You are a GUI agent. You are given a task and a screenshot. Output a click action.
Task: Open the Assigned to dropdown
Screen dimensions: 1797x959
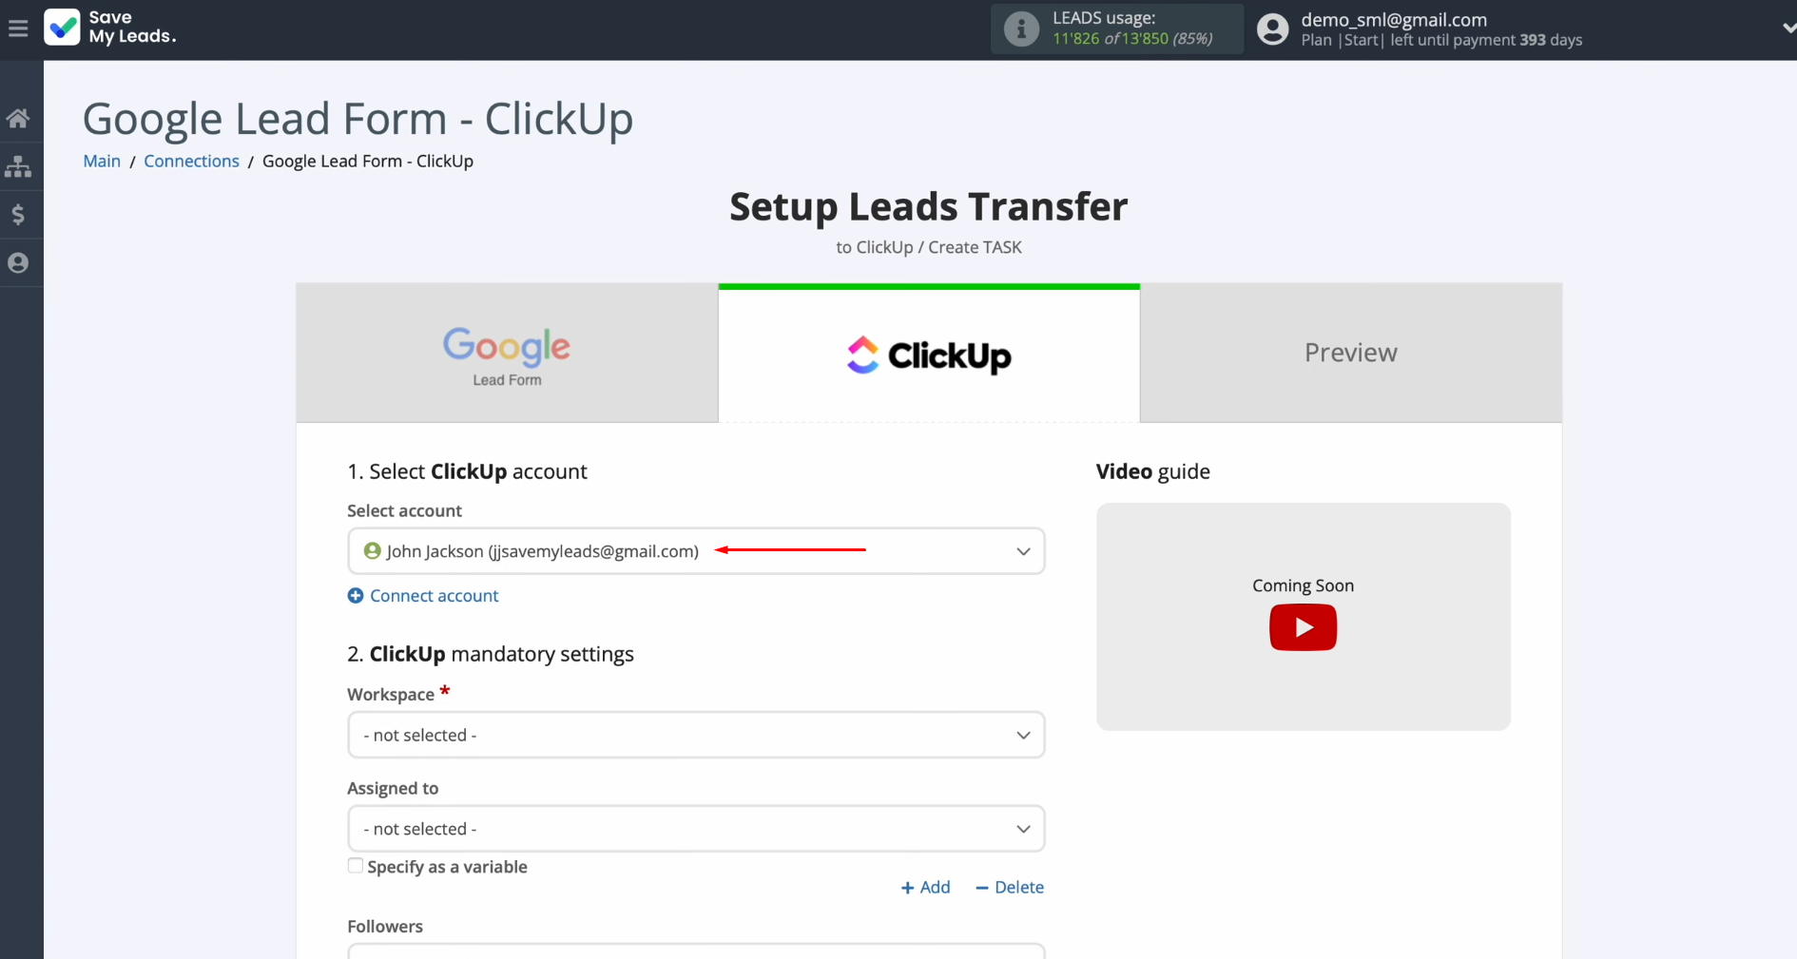click(696, 829)
